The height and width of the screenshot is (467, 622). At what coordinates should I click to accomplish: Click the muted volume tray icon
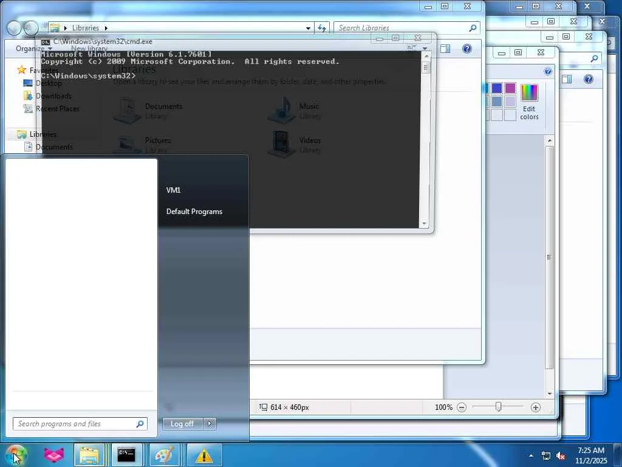click(561, 456)
